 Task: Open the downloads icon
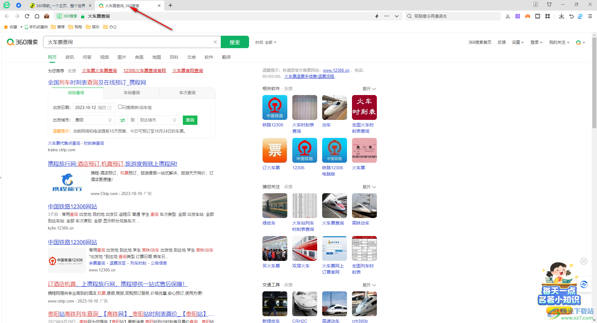(562, 16)
